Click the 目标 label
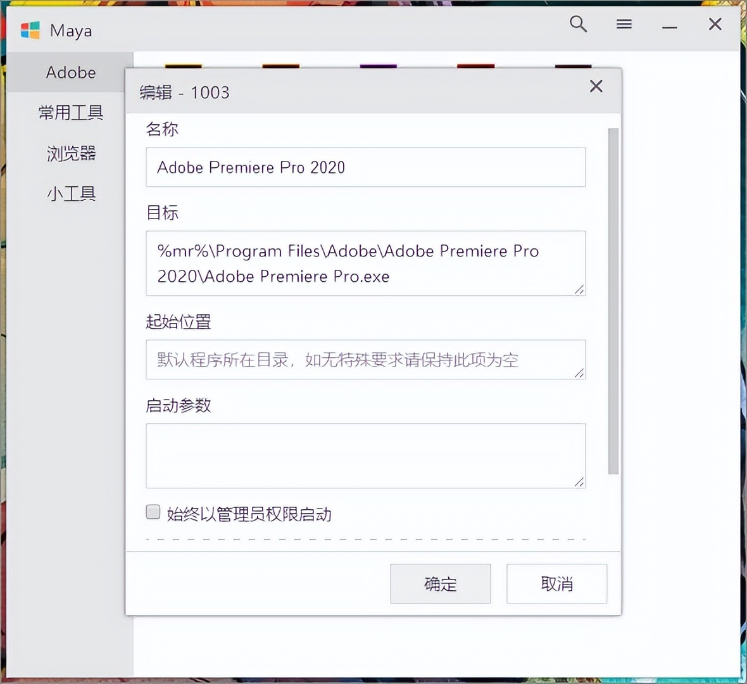The height and width of the screenshot is (684, 747). click(162, 213)
